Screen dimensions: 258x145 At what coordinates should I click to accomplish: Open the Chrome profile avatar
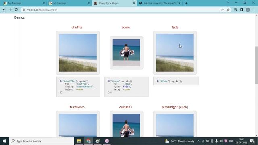point(248,10)
